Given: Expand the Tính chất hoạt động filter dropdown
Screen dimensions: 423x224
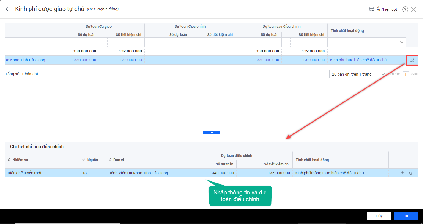Looking at the screenshot, I should point(402,42).
